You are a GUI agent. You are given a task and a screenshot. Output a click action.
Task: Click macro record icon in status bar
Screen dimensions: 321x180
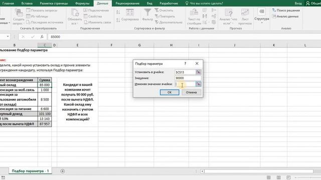(x=3, y=177)
